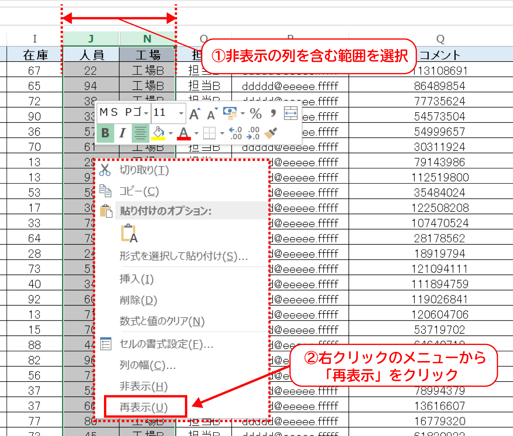Select the Format Painter brush
This screenshot has height=436, width=513.
click(271, 133)
